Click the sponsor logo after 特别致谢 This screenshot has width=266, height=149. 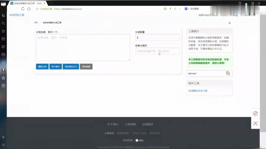[139, 141]
